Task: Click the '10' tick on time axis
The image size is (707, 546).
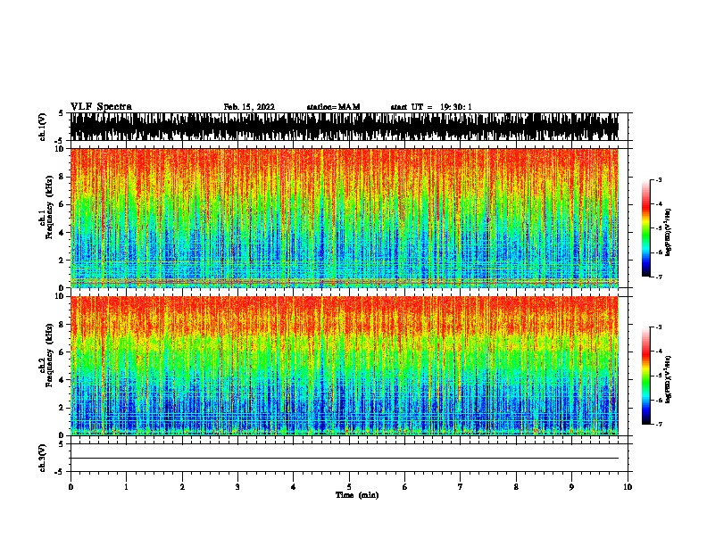Action: (628, 487)
